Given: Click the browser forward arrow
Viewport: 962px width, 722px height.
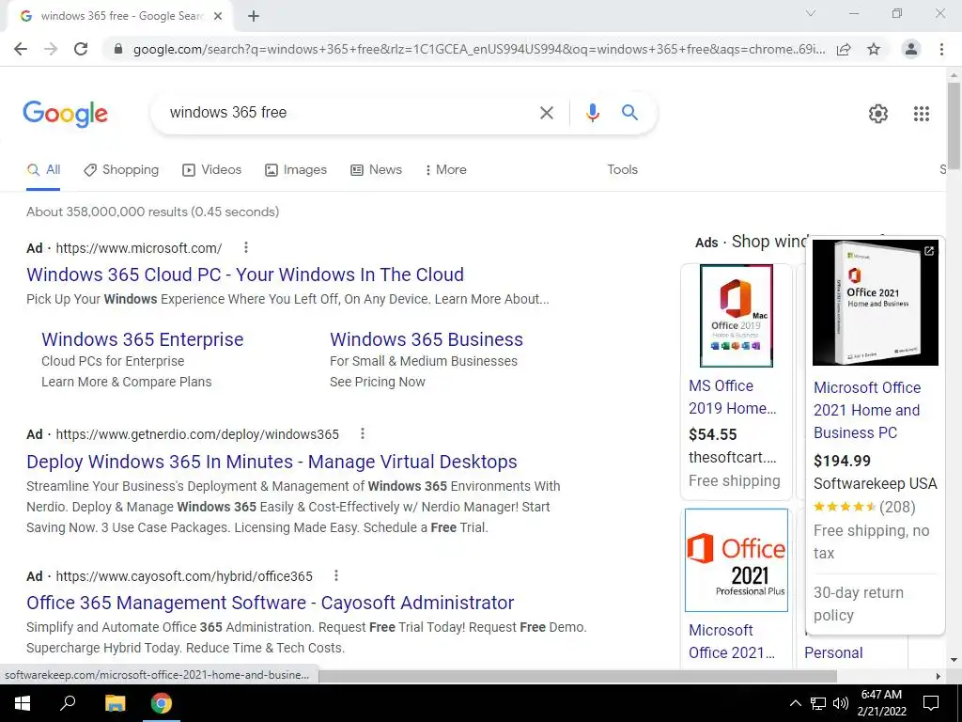Looking at the screenshot, I should 51,49.
